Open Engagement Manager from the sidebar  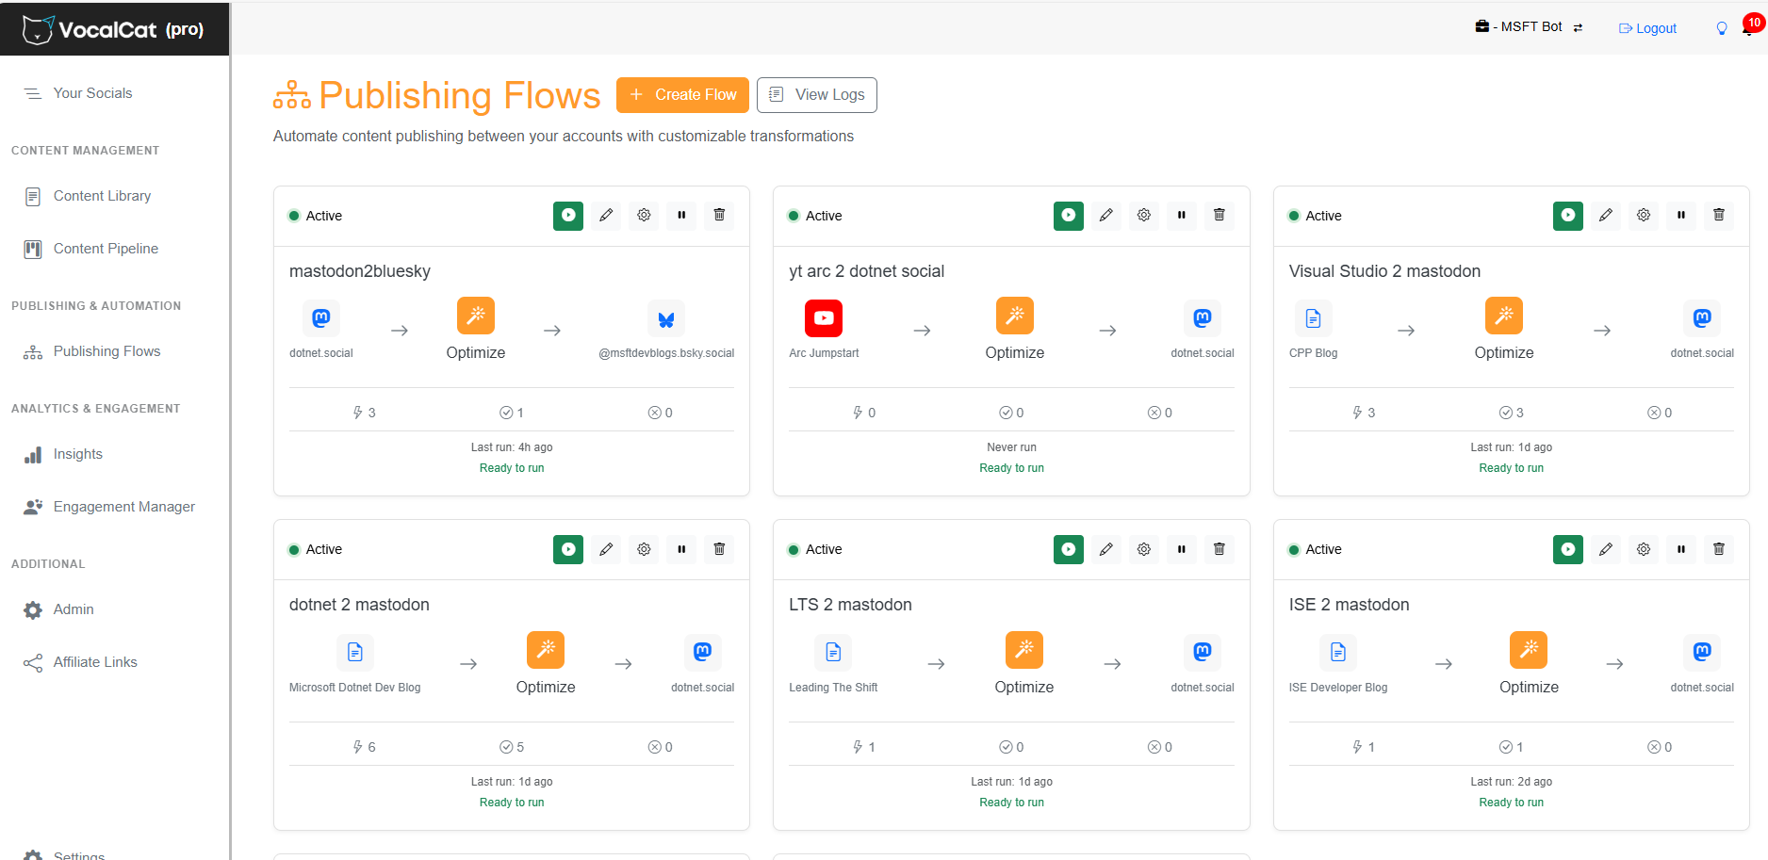(x=123, y=507)
